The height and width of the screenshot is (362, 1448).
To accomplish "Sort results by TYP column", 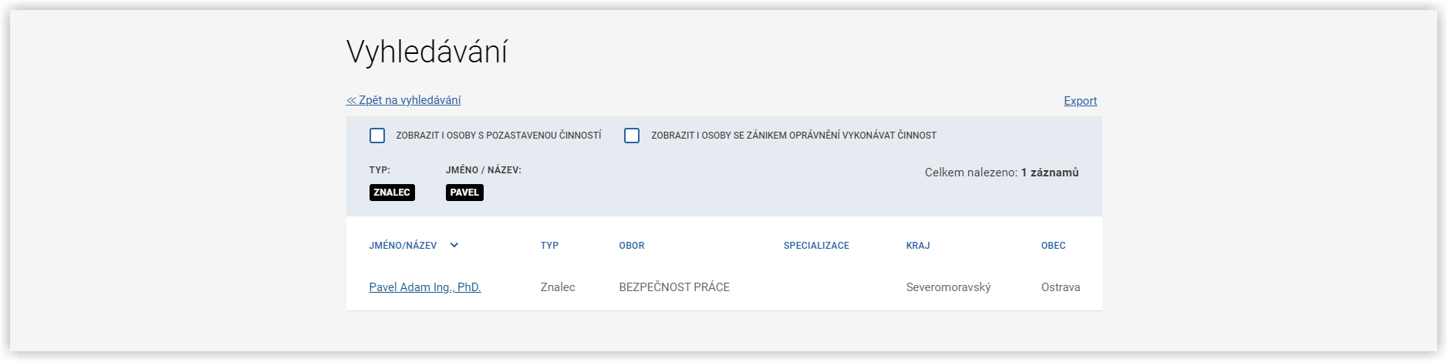I will coord(549,246).
